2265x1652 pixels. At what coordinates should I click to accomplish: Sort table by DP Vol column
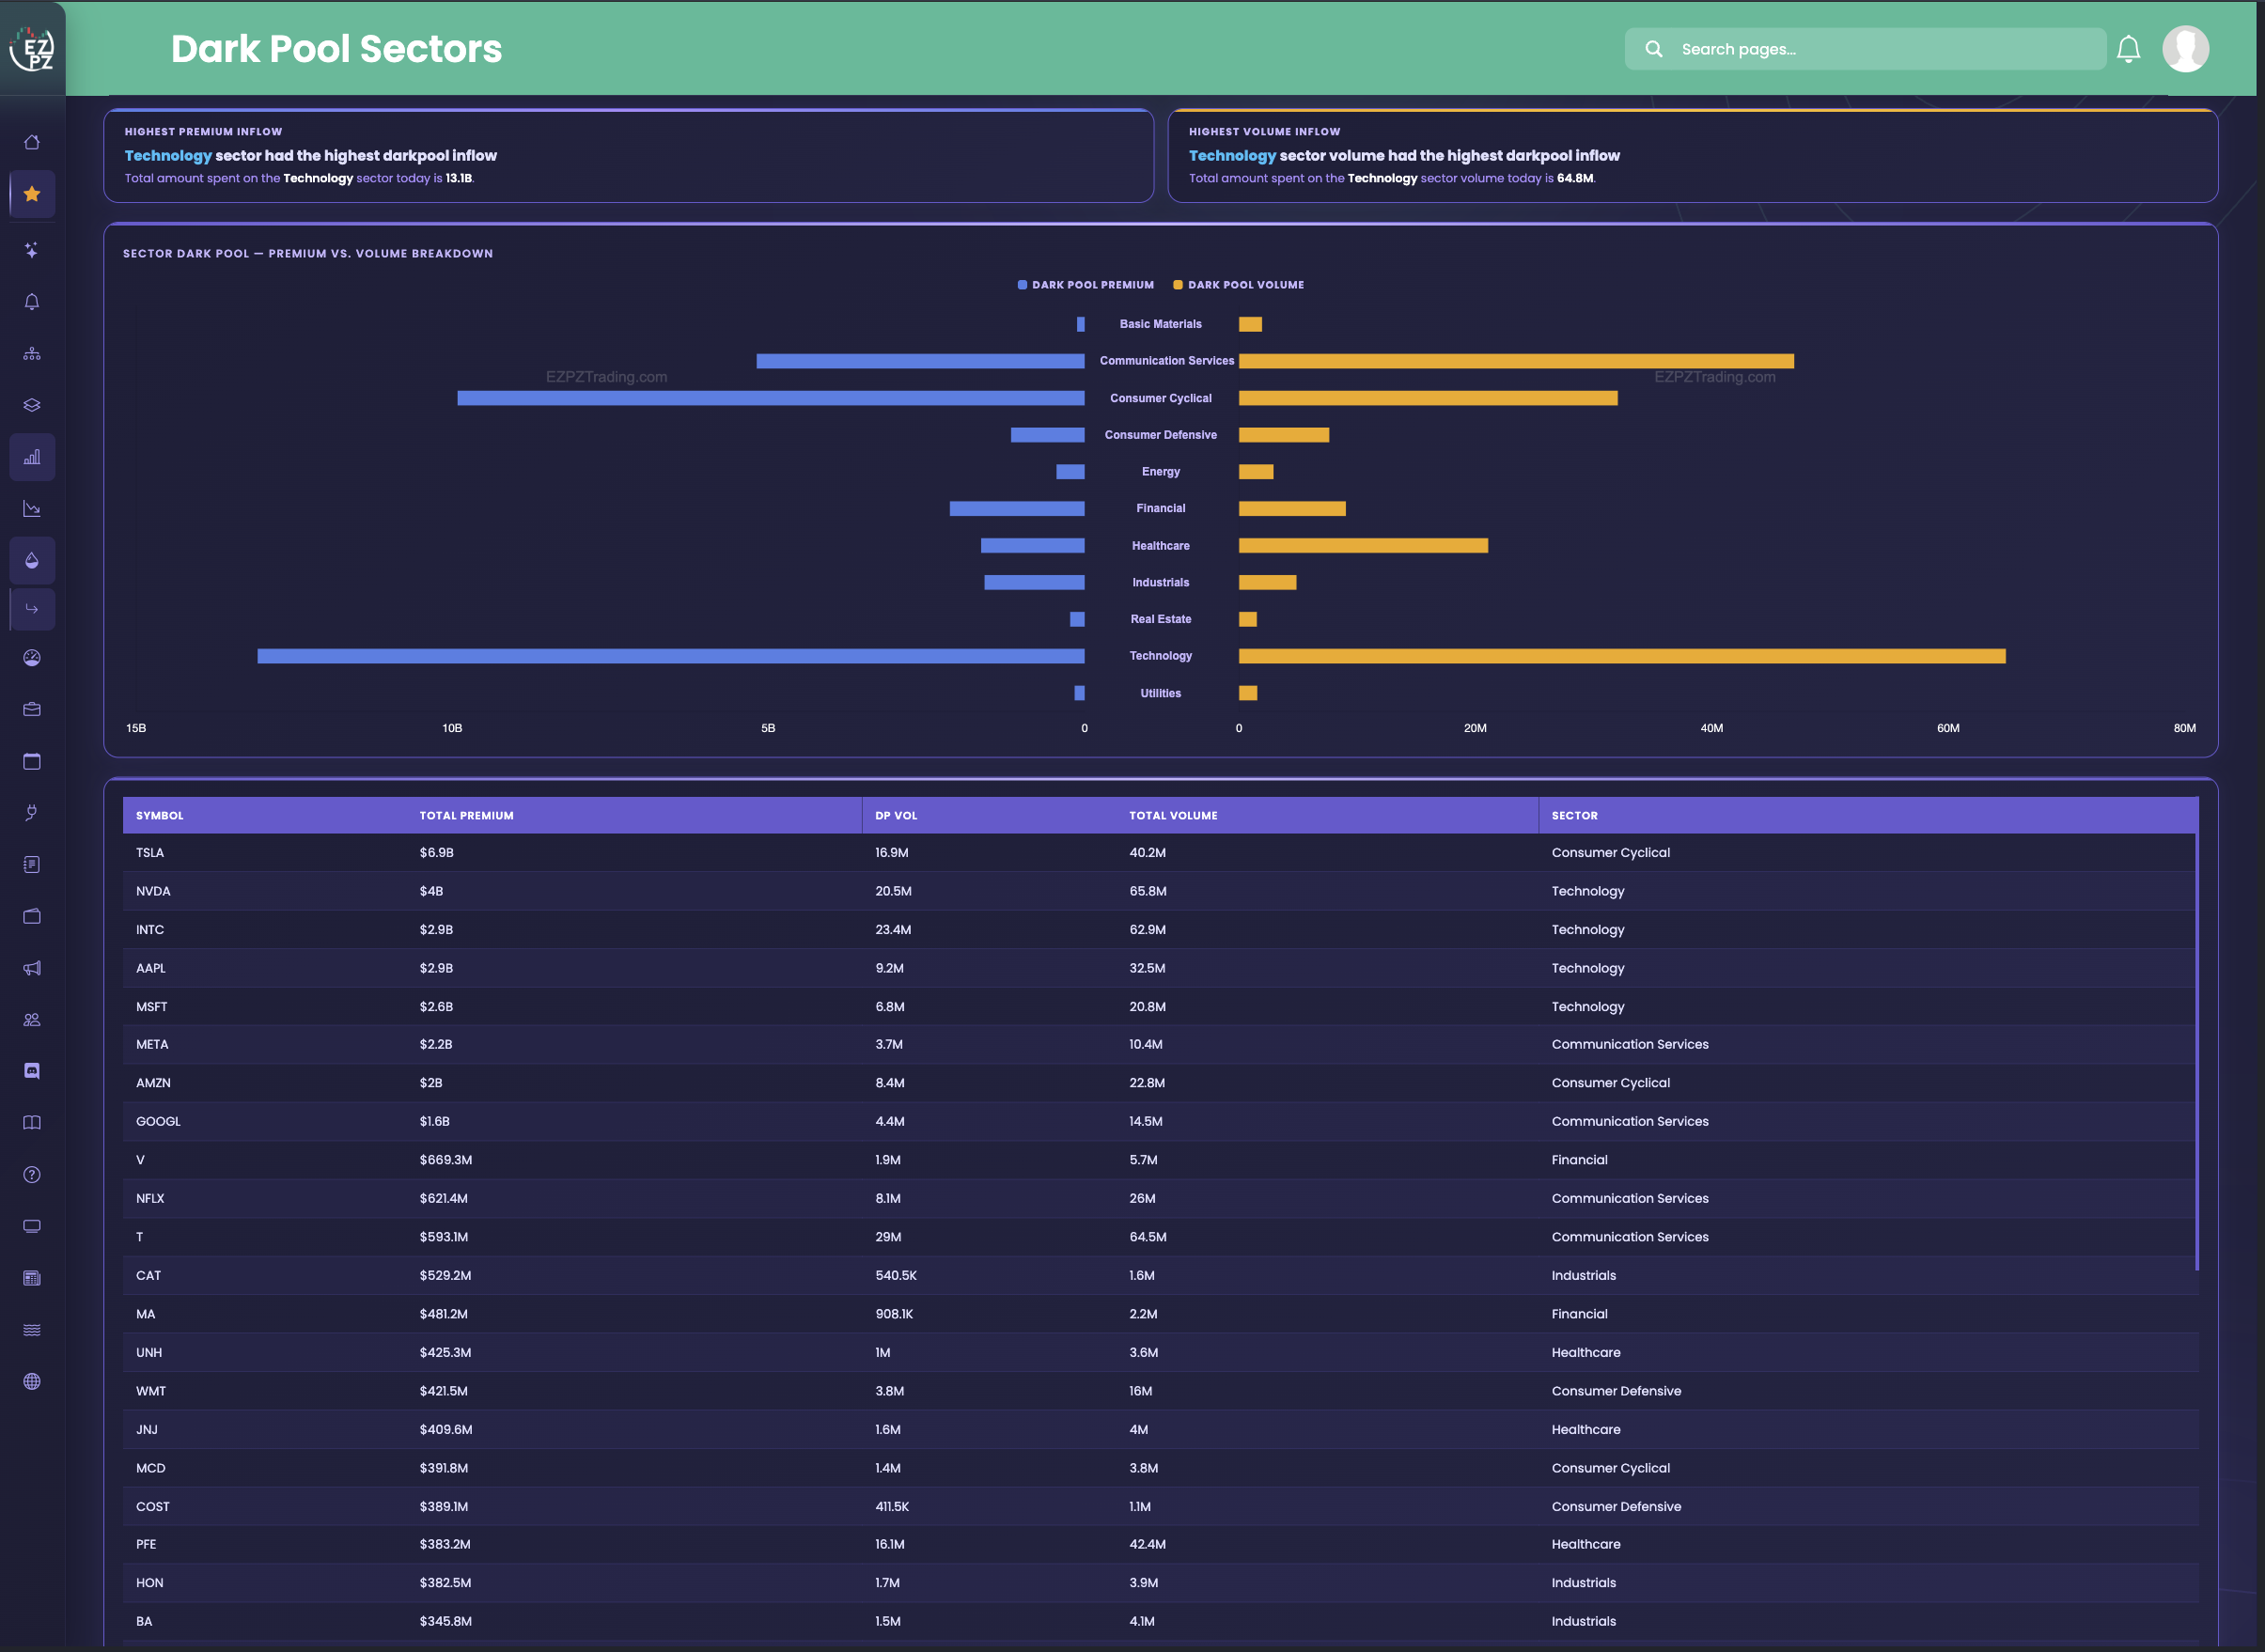point(896,816)
